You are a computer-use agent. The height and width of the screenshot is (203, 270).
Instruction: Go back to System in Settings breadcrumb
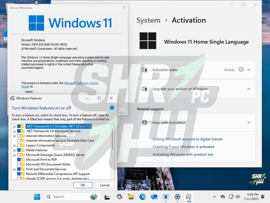coord(148,20)
